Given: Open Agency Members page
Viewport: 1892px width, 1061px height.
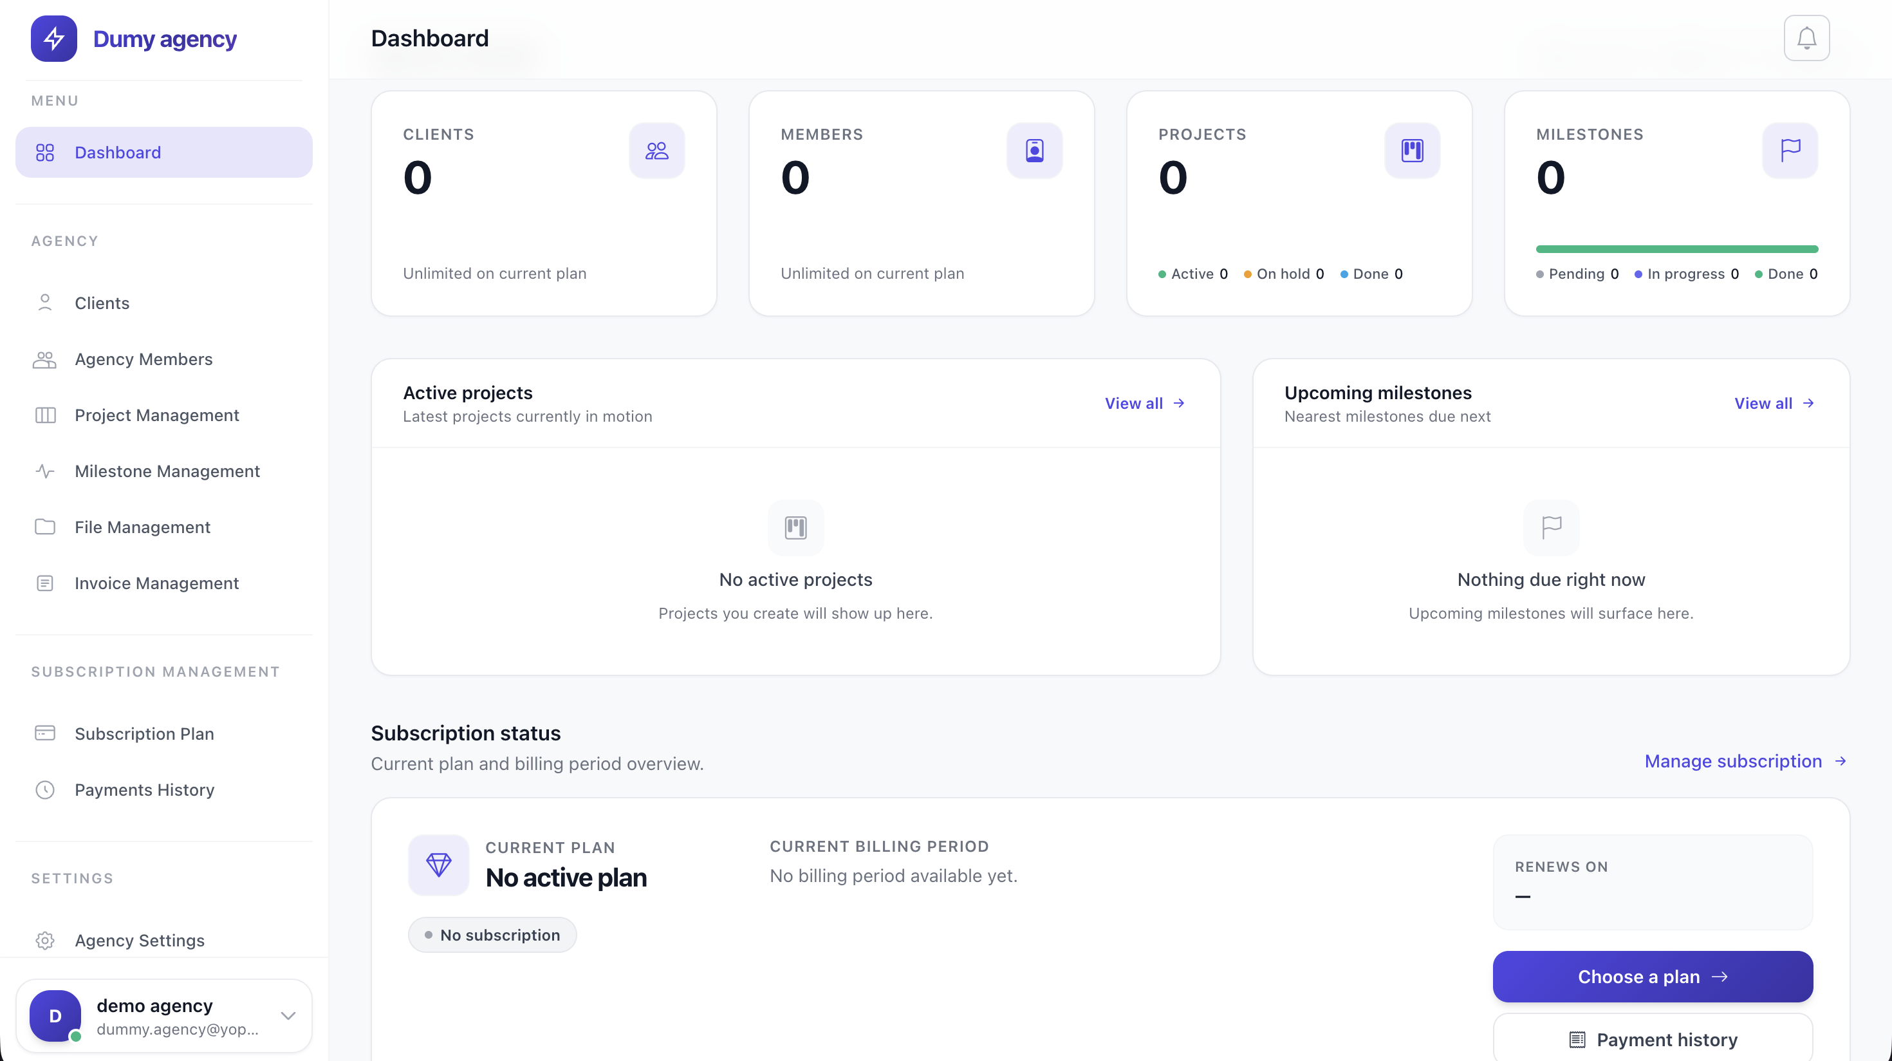Looking at the screenshot, I should click(164, 359).
